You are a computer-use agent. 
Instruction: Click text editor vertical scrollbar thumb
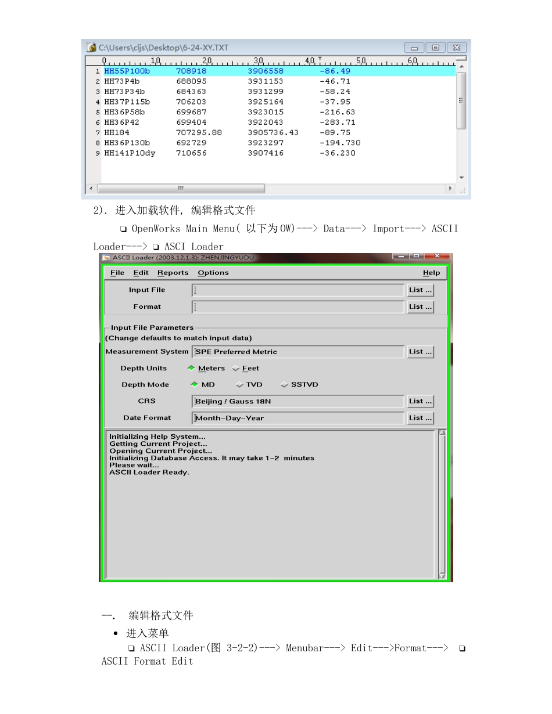(461, 102)
